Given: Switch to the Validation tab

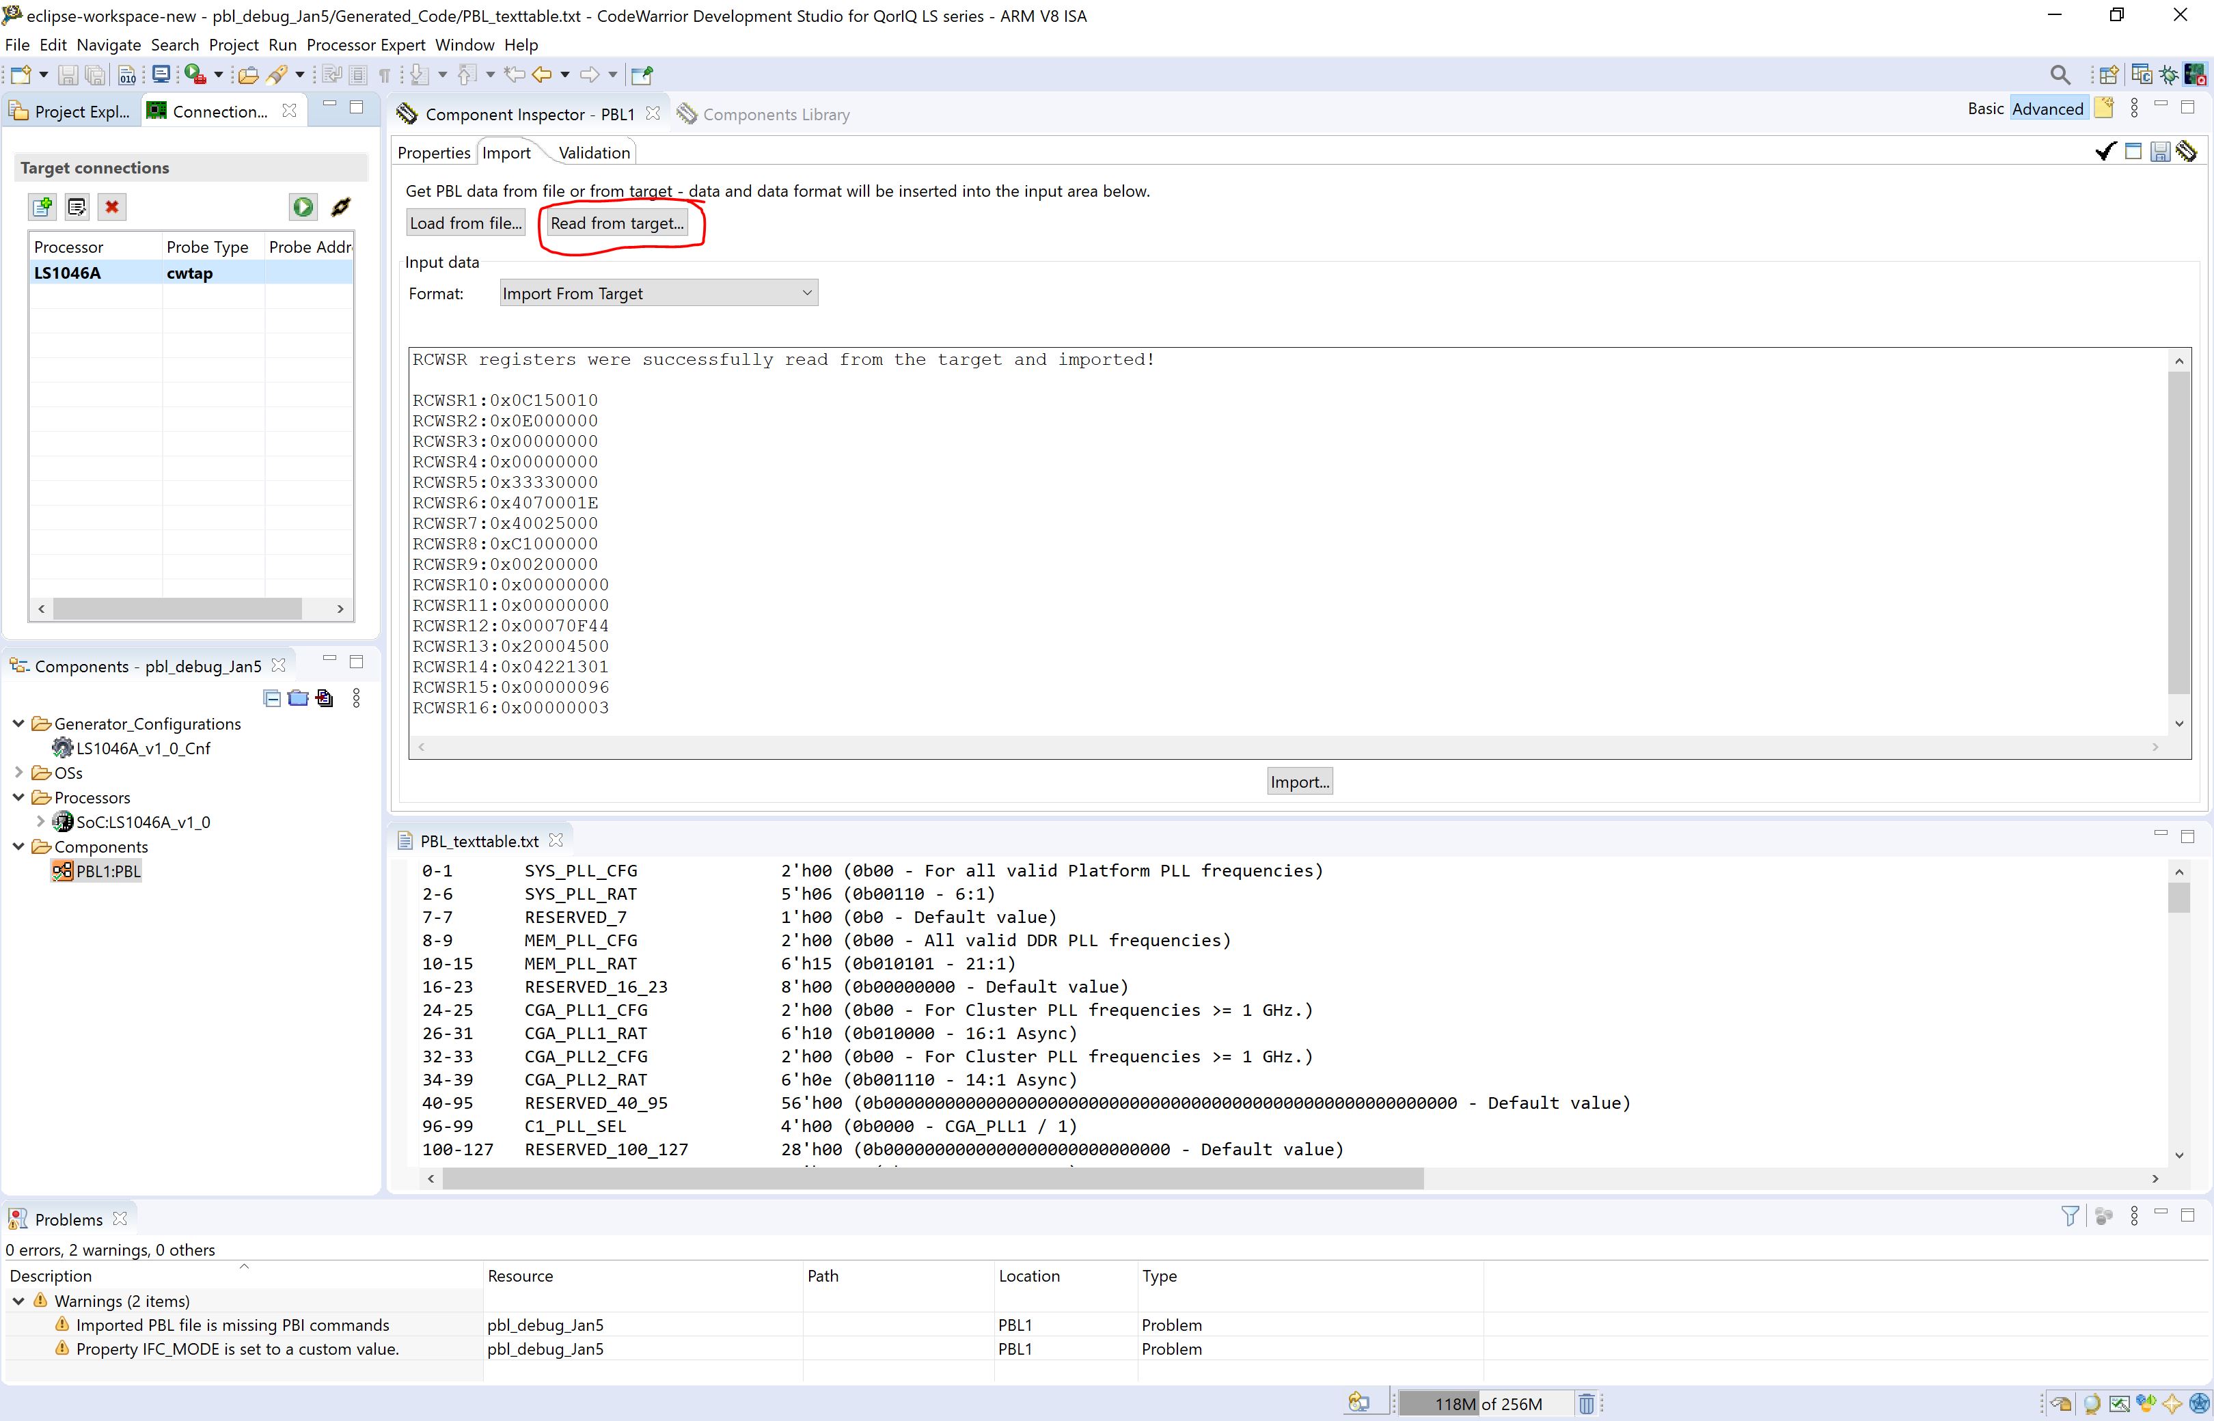Looking at the screenshot, I should click(x=593, y=152).
